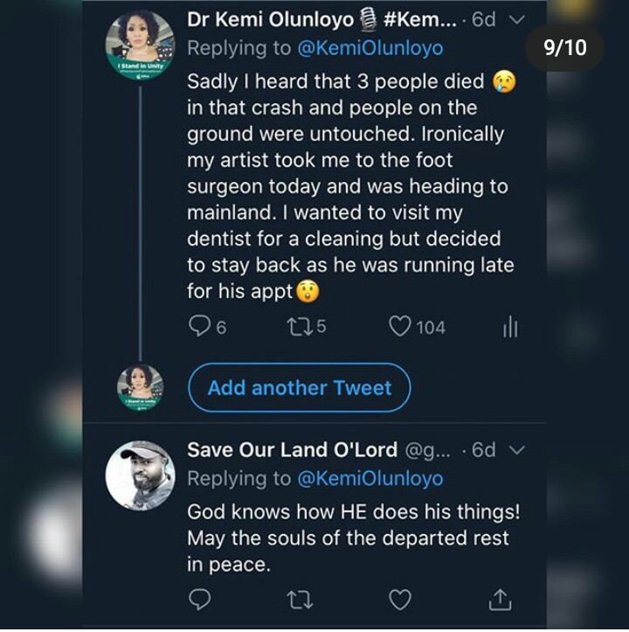
Task: Open Save Our Land O'Lord's avatar
Action: (x=140, y=476)
